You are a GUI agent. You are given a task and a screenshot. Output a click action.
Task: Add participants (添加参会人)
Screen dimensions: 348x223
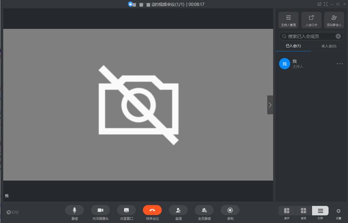(x=334, y=20)
